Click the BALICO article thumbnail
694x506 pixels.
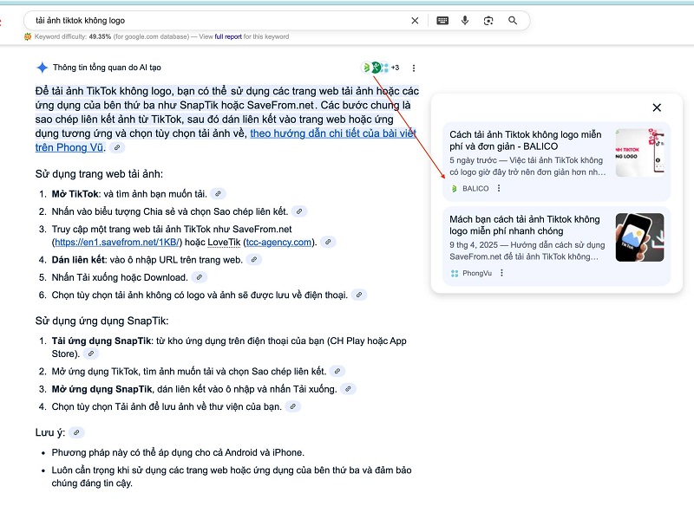(x=639, y=152)
